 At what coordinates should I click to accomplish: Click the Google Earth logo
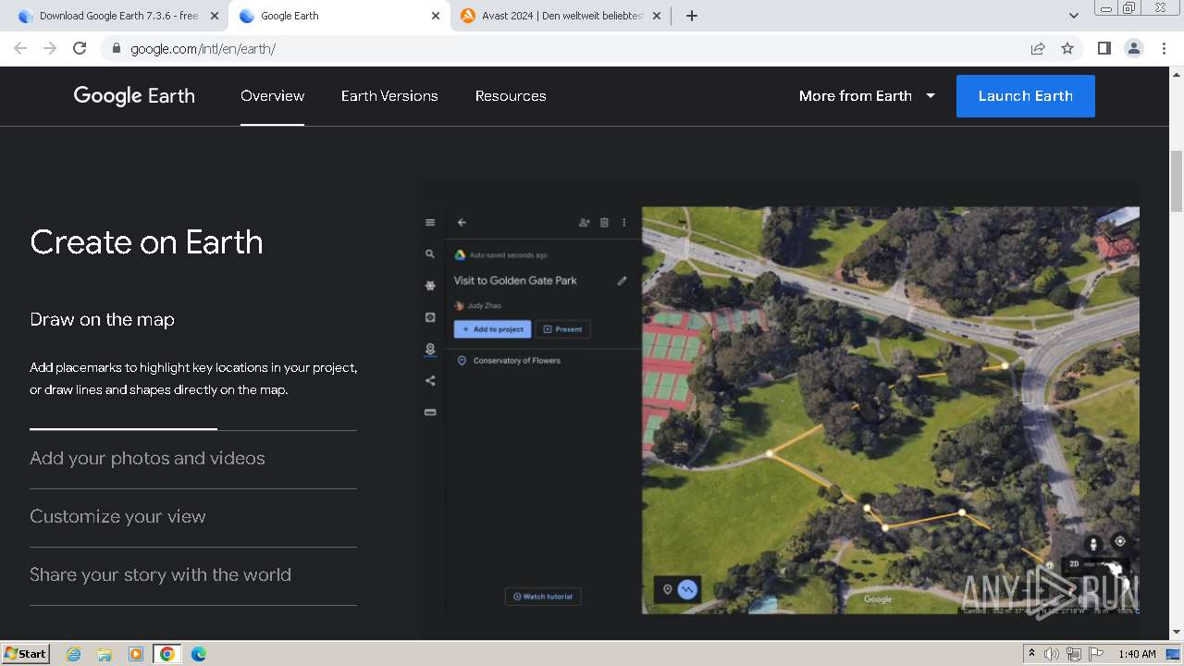click(134, 96)
